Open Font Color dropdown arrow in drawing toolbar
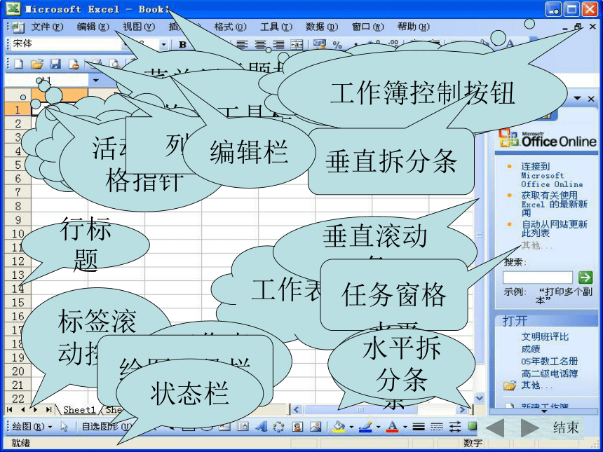 [x=405, y=427]
